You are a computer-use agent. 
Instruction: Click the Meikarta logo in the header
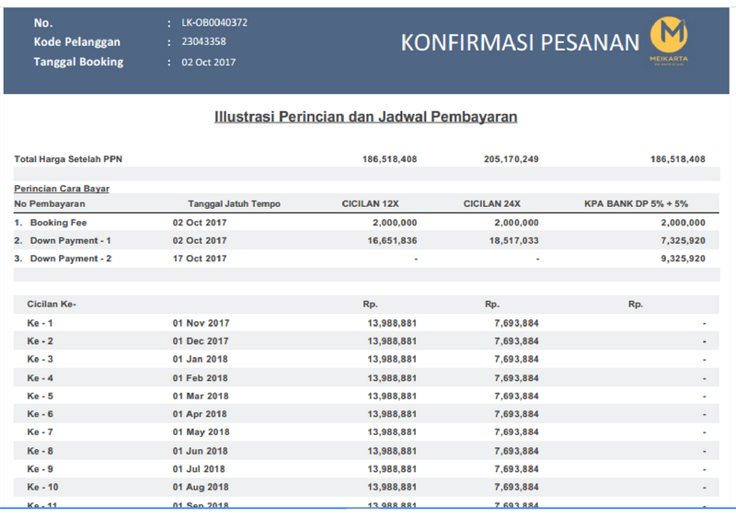669,40
